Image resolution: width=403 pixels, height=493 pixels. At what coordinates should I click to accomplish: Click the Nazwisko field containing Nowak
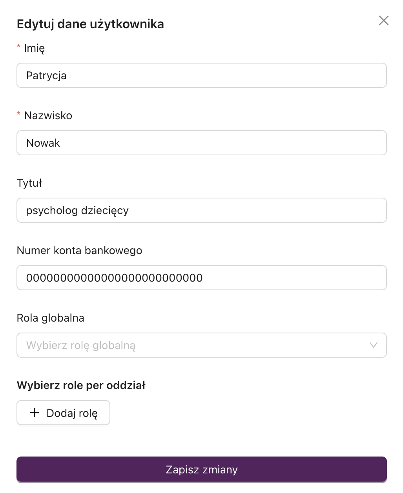202,143
